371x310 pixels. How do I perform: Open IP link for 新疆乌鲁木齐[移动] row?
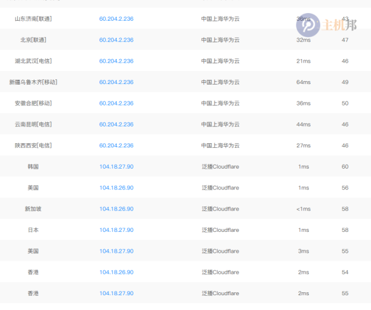click(116, 82)
